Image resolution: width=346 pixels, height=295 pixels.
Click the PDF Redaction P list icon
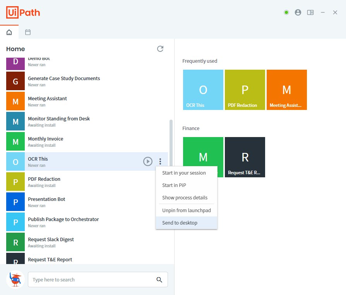point(15,182)
